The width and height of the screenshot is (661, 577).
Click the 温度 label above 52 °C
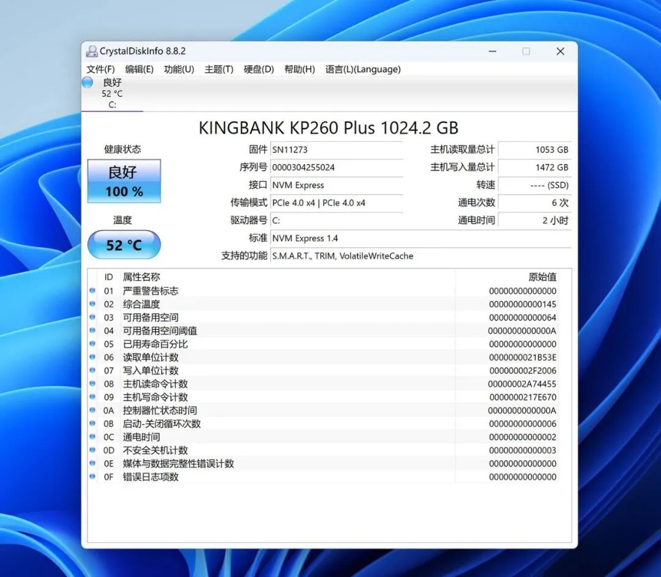(122, 220)
